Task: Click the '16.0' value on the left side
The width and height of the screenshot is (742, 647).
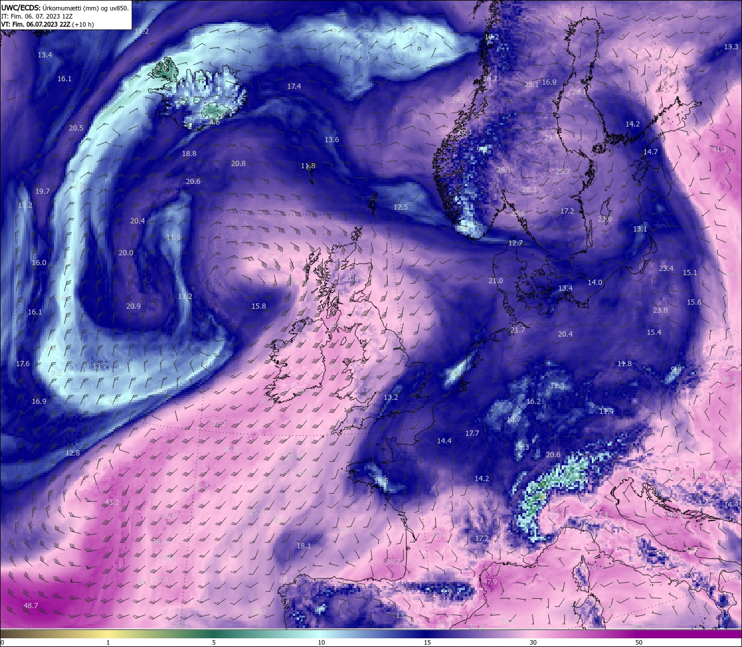Action: 39,263
